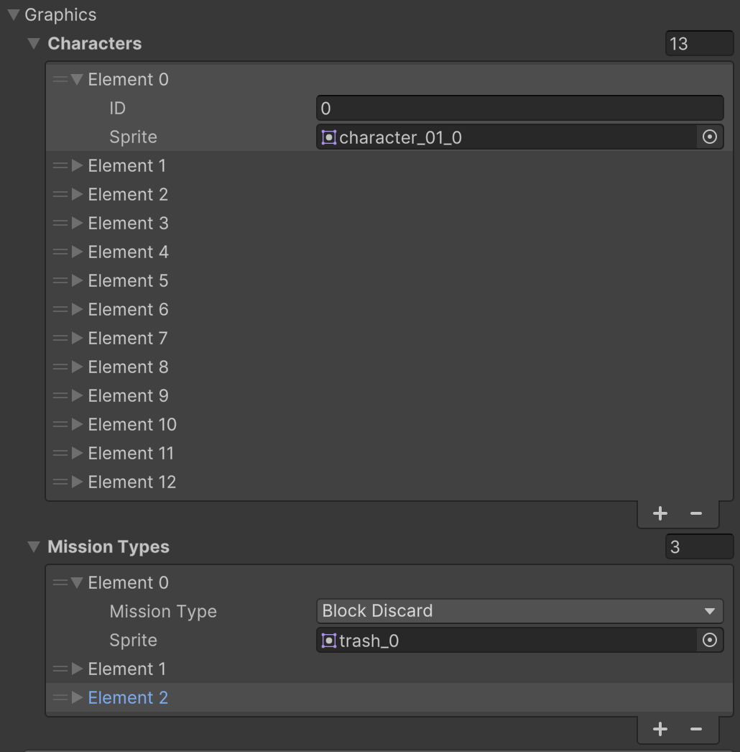This screenshot has height=752, width=740.
Task: Remove element from Characters list
Action: tap(696, 513)
